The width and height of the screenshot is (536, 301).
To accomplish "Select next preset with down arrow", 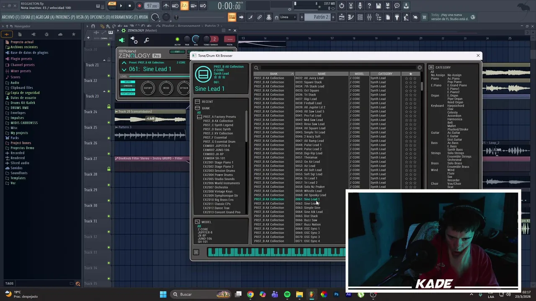I will pyautogui.click(x=124, y=69).
